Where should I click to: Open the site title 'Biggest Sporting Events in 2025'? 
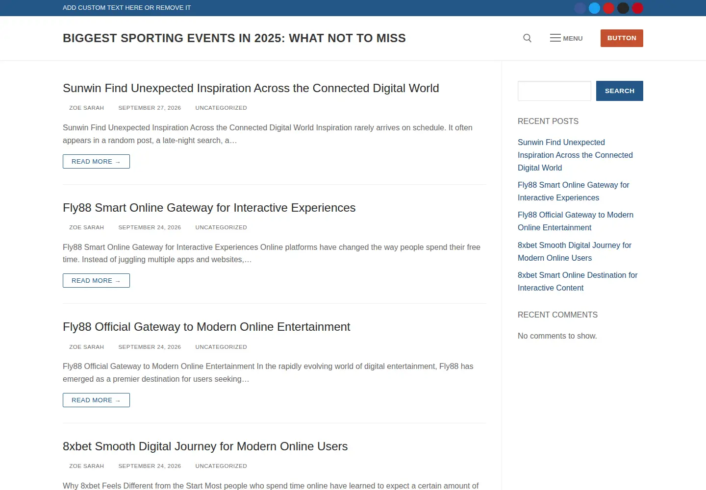[x=234, y=38]
